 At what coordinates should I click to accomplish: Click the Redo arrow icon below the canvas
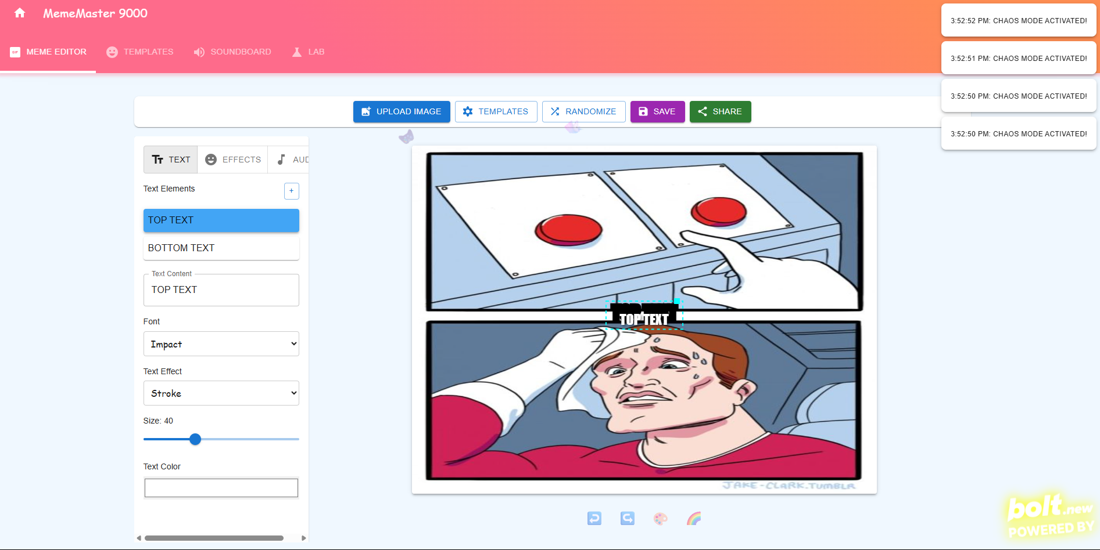tap(628, 518)
